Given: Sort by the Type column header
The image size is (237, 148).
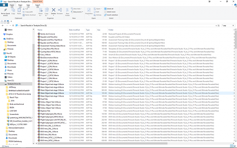Looking at the screenshot, I should point(91,30).
